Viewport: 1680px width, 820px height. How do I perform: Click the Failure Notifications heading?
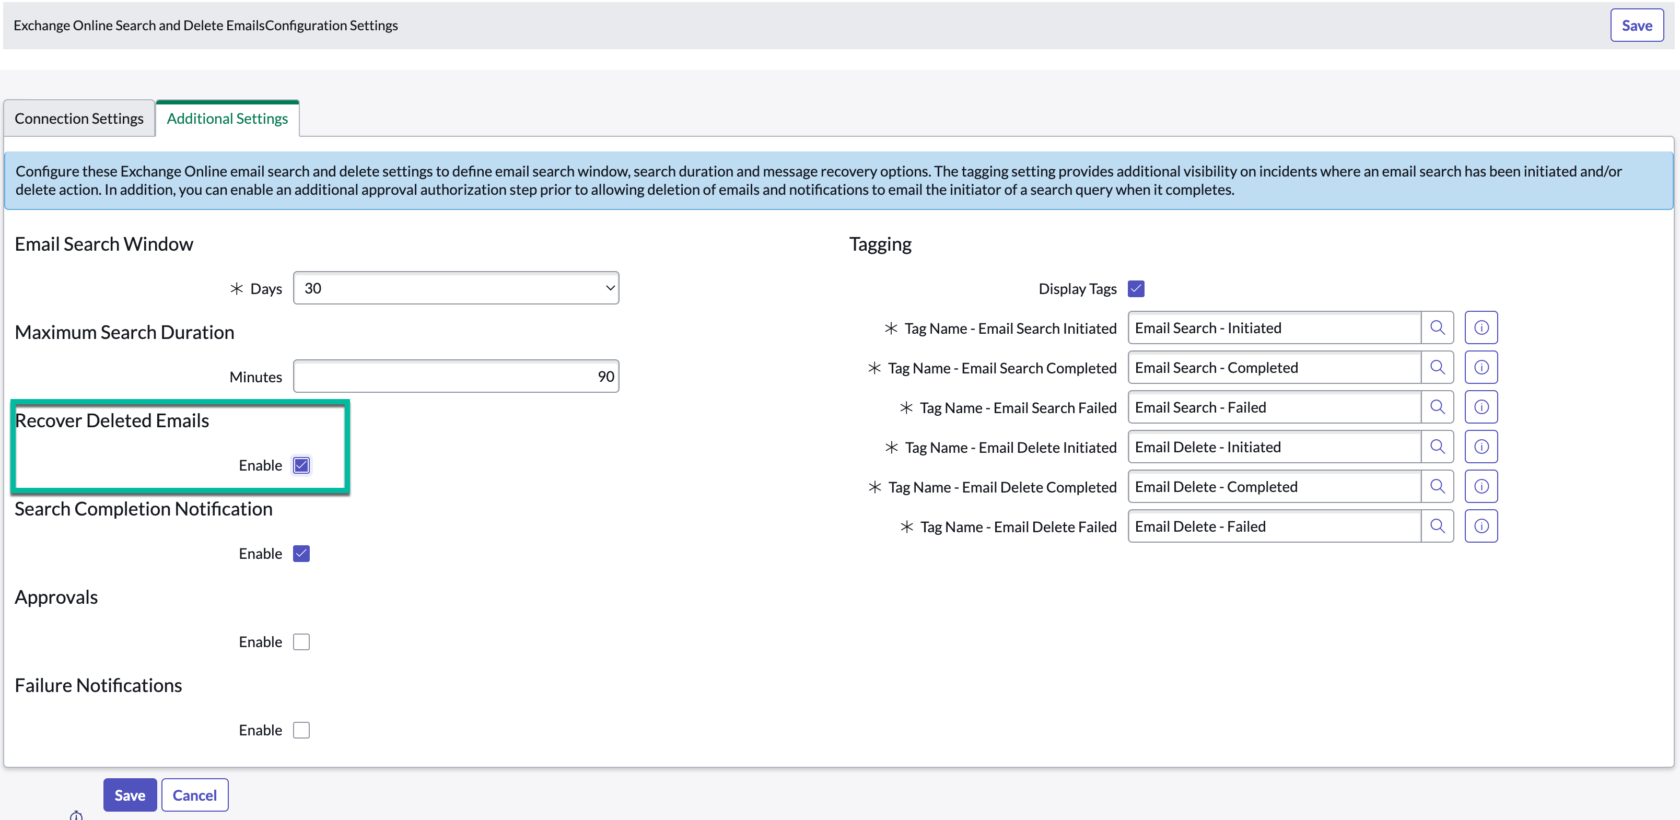tap(99, 686)
